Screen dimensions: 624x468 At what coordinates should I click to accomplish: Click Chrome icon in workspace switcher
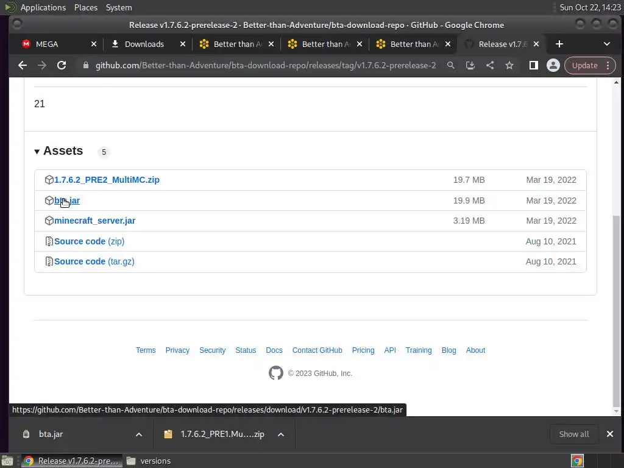click(578, 461)
